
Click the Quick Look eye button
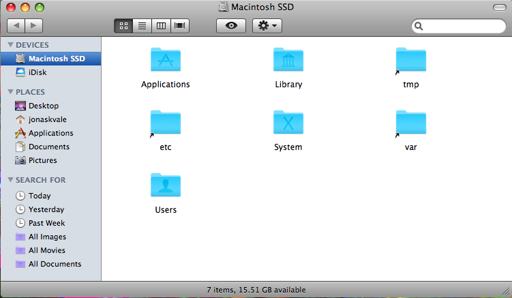[x=231, y=26]
